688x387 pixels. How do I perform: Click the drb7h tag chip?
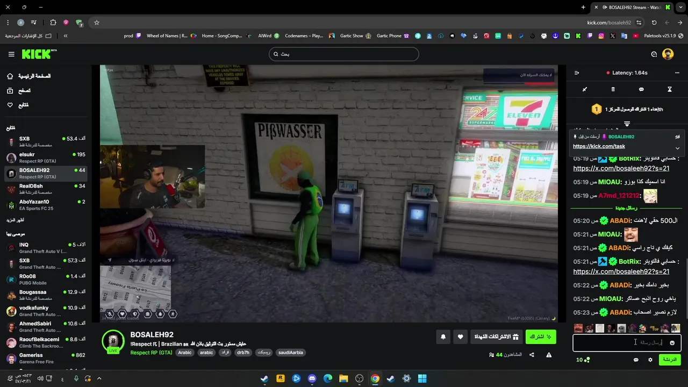click(243, 353)
